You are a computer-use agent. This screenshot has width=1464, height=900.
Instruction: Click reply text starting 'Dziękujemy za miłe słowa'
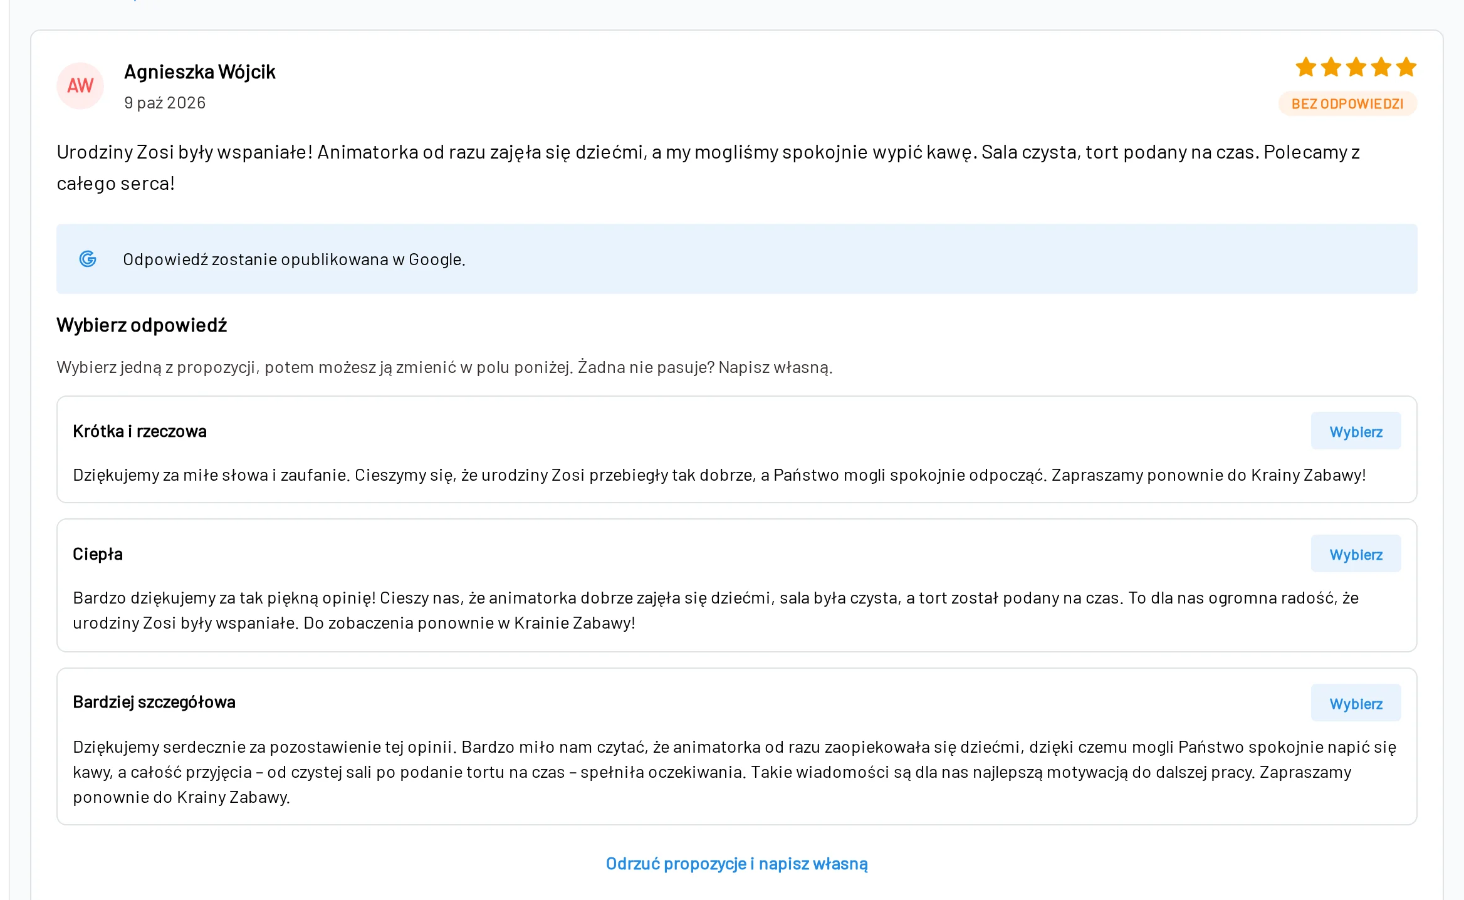coord(719,475)
